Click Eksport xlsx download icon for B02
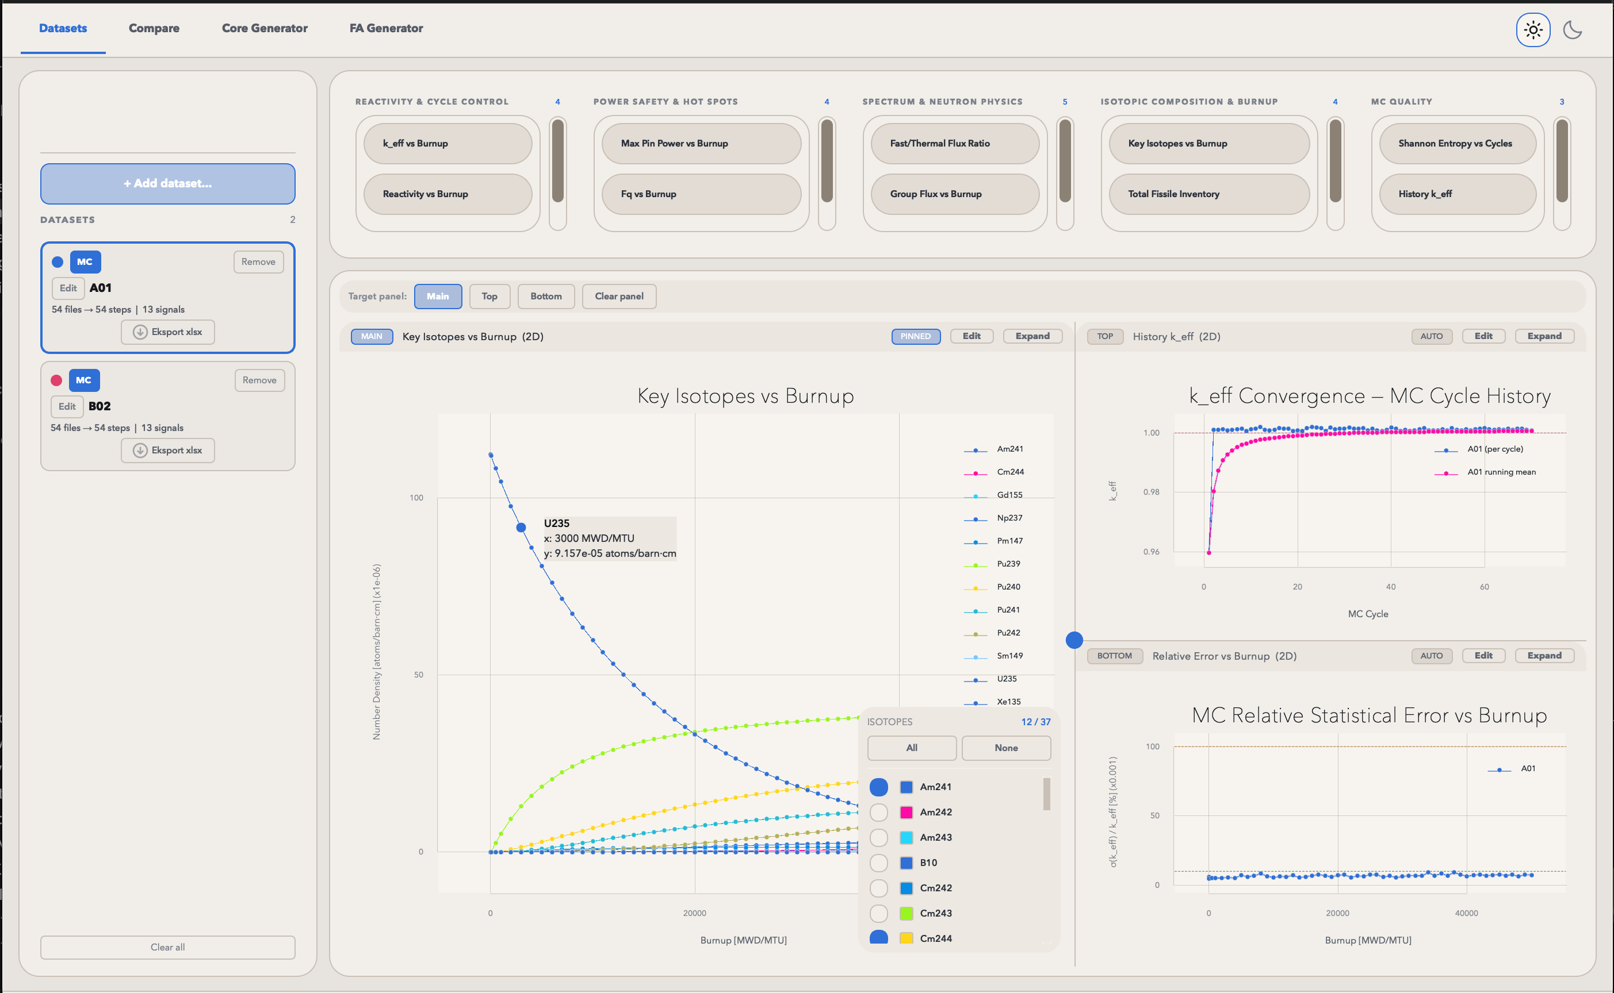The image size is (1614, 993). click(140, 450)
